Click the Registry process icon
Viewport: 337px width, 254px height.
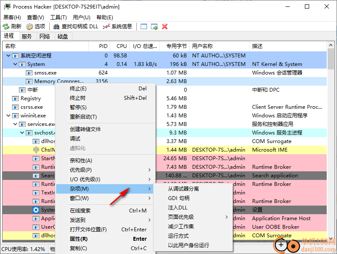click(15, 99)
